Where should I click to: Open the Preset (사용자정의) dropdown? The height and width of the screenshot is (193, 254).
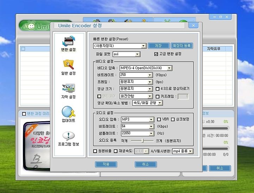pos(120,46)
